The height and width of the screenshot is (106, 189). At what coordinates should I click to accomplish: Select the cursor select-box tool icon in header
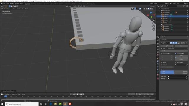(6, 6)
